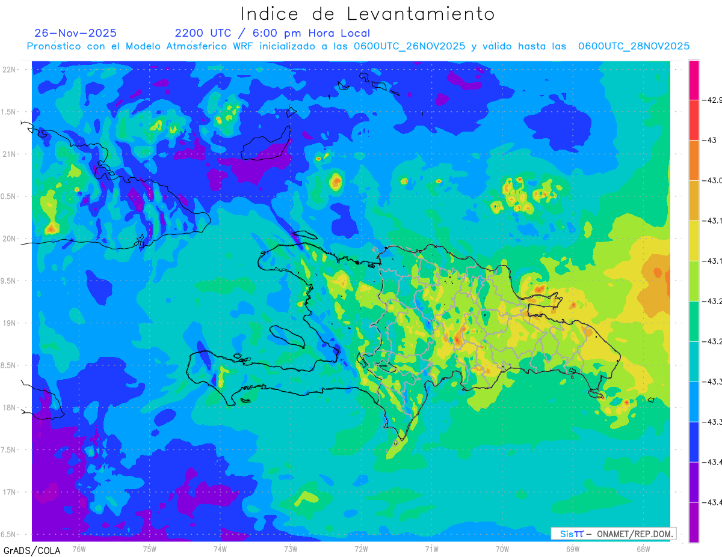Image resolution: width=722 pixels, height=557 pixels.
Task: Click the title 'Indice de Levantamiento'
Action: [368, 14]
